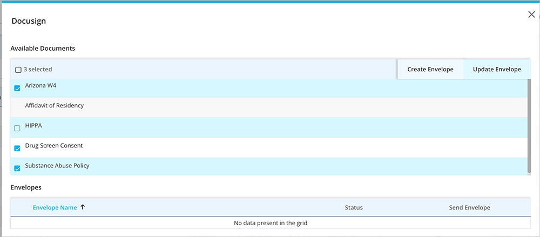Click the sort arrow next to Envelope Name

tap(82, 207)
